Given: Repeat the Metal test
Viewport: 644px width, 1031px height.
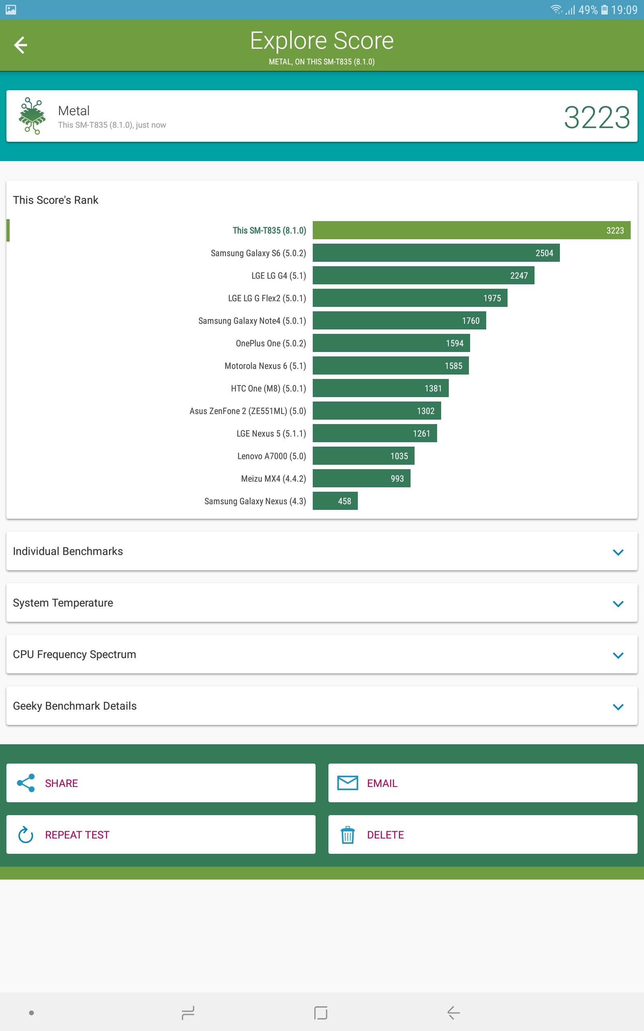Looking at the screenshot, I should pyautogui.click(x=161, y=834).
